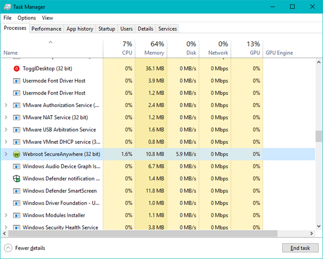Click TogglDesktop's 36.1 MB memory value
The width and height of the screenshot is (323, 259).
pos(155,69)
